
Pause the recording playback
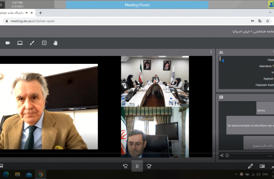click(137, 166)
